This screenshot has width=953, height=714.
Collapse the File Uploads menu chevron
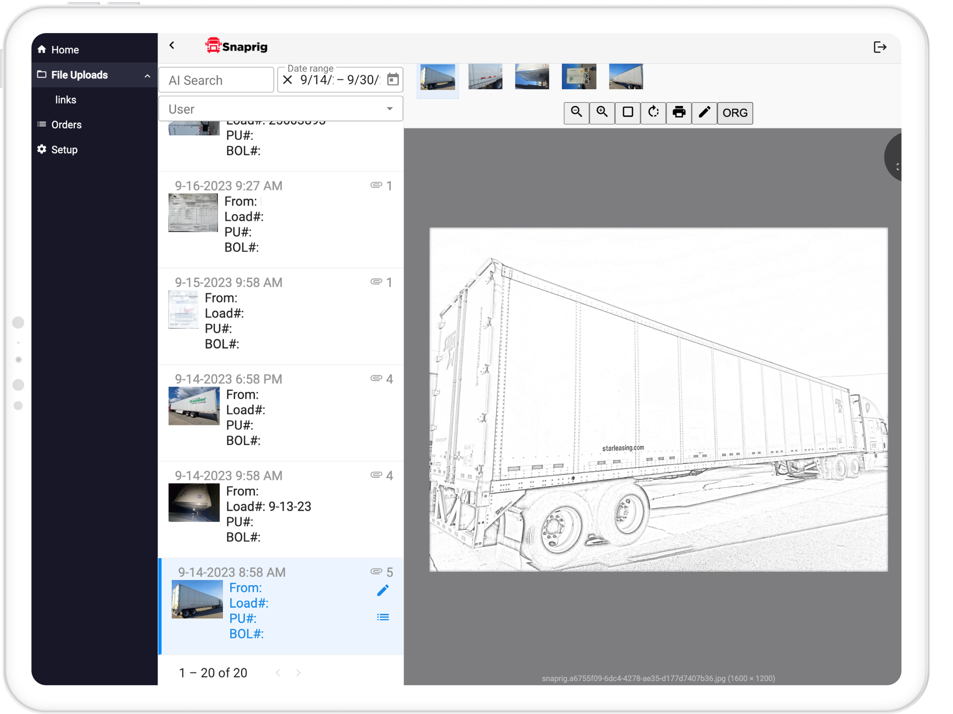[148, 76]
